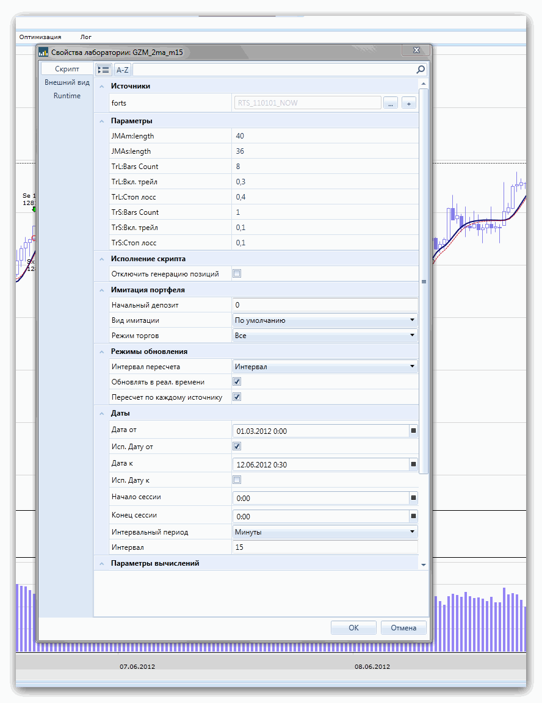Confirm with the OK button
The height and width of the screenshot is (703, 542).
point(353,628)
